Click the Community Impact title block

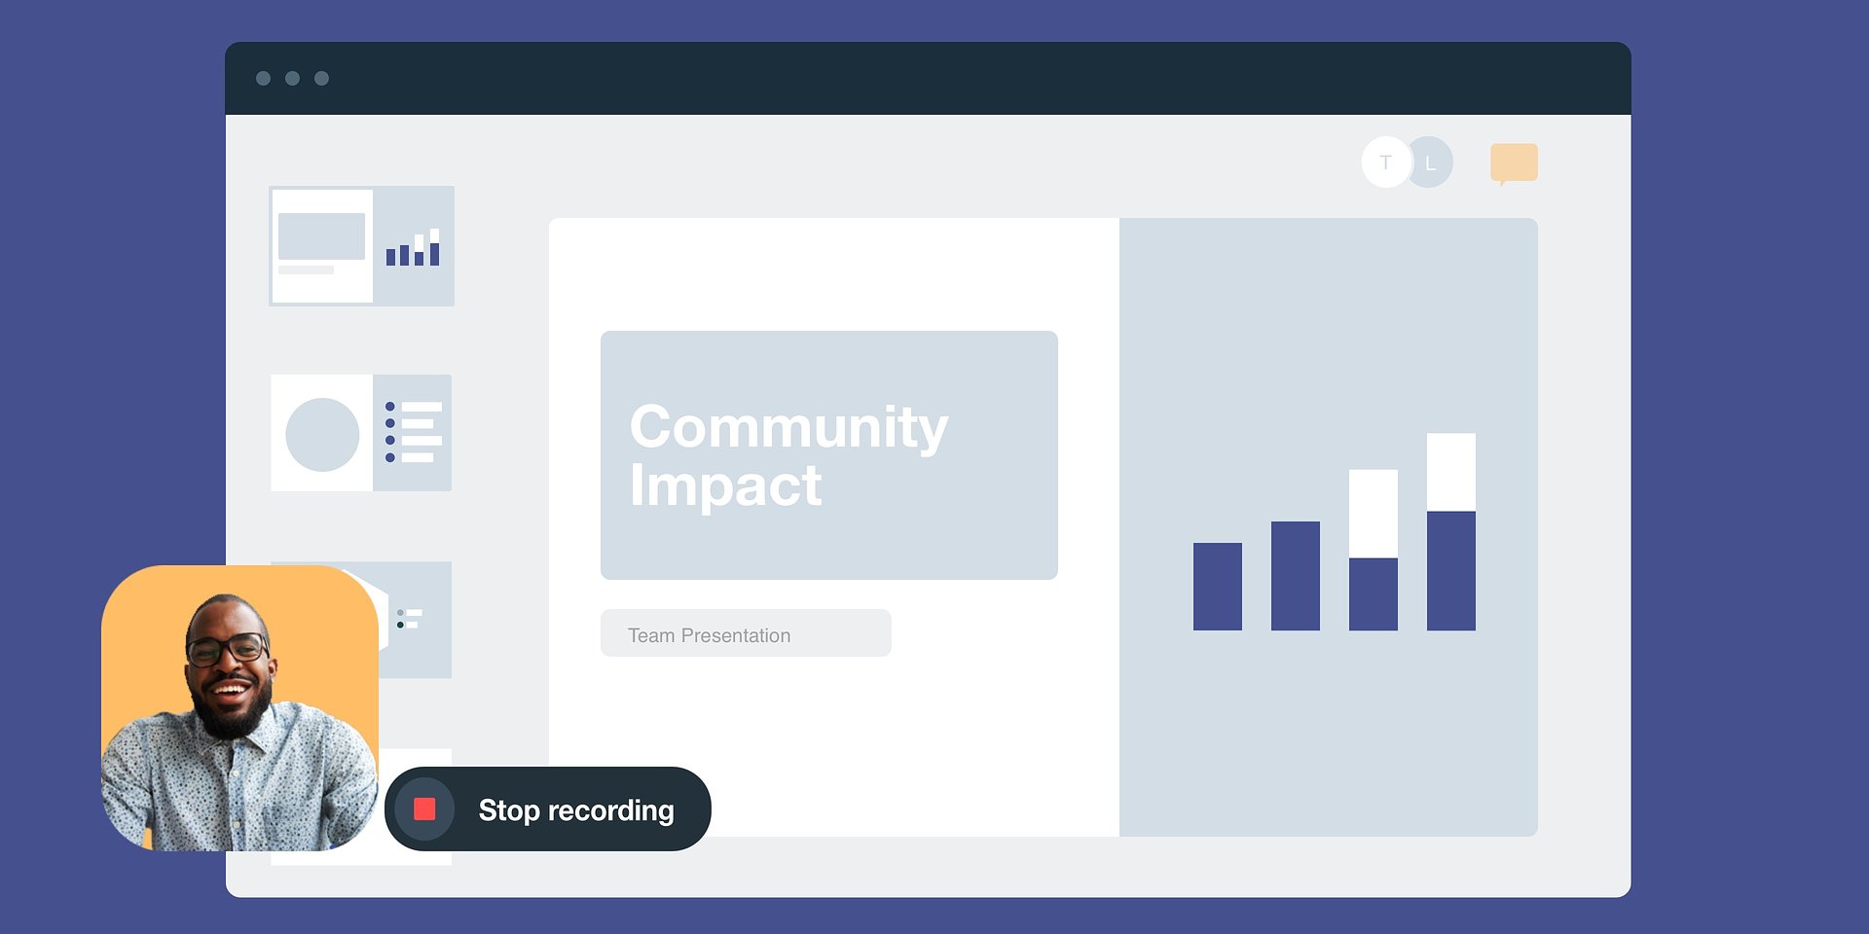pyautogui.click(x=829, y=455)
